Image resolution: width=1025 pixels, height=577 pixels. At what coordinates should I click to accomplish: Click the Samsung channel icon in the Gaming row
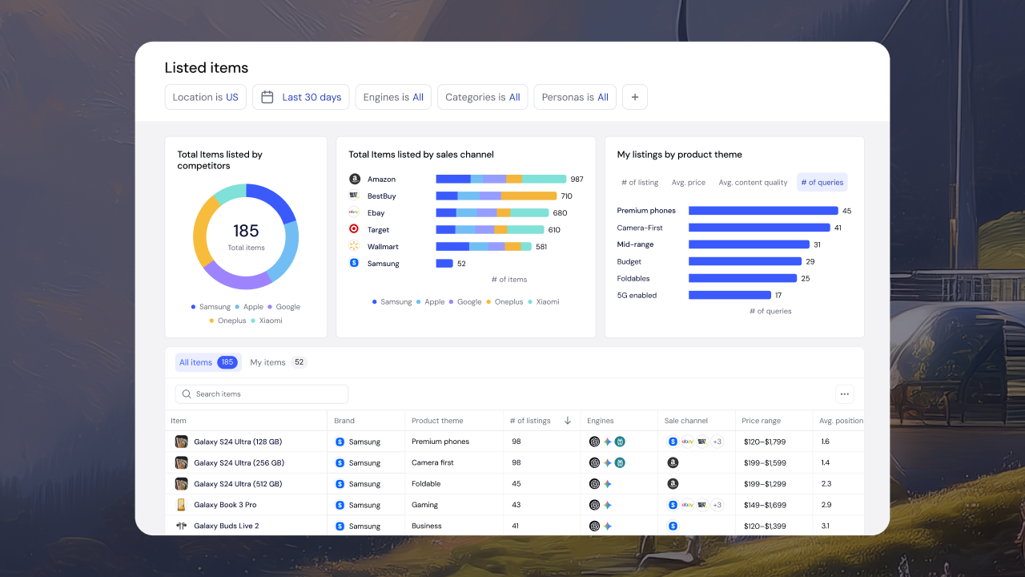(673, 505)
